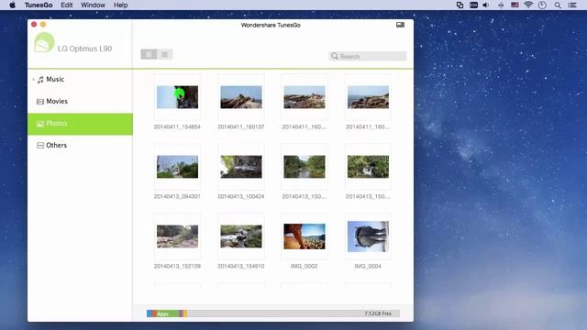Open Spotlight search in the menu bar
This screenshot has height=330, width=587.
coord(558,5)
